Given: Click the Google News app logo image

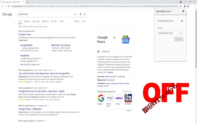Looking at the screenshot, I should click(x=126, y=40).
